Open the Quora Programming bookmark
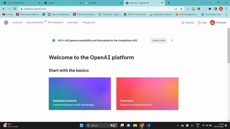Screen dimensions: 230x129 59,14
